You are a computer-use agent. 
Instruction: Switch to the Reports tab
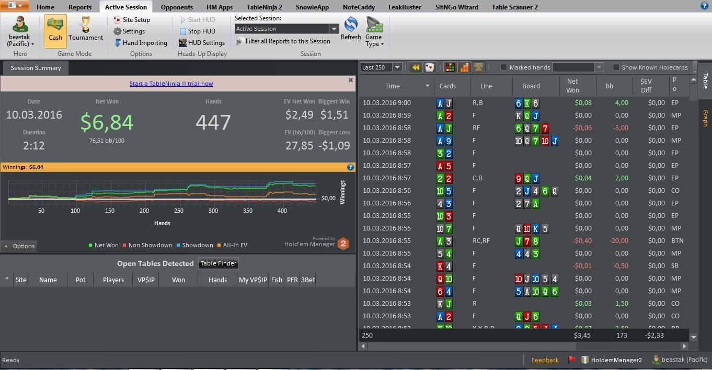pos(80,7)
